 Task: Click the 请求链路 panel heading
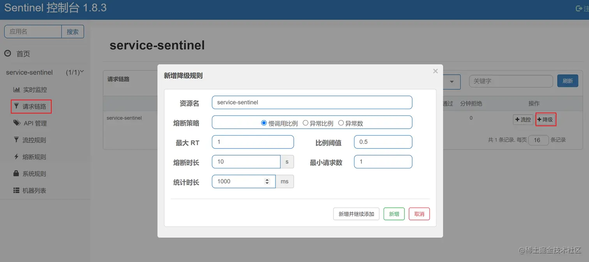point(118,79)
